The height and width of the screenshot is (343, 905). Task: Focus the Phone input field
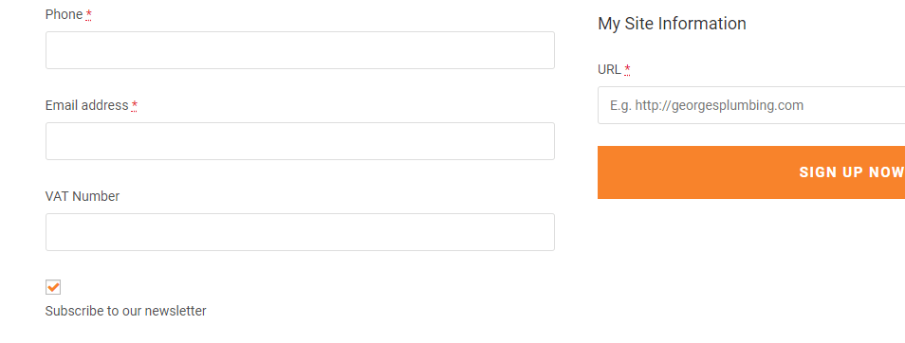[x=300, y=50]
